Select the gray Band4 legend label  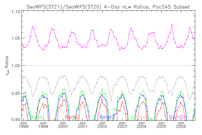pyautogui.click(x=142, y=117)
